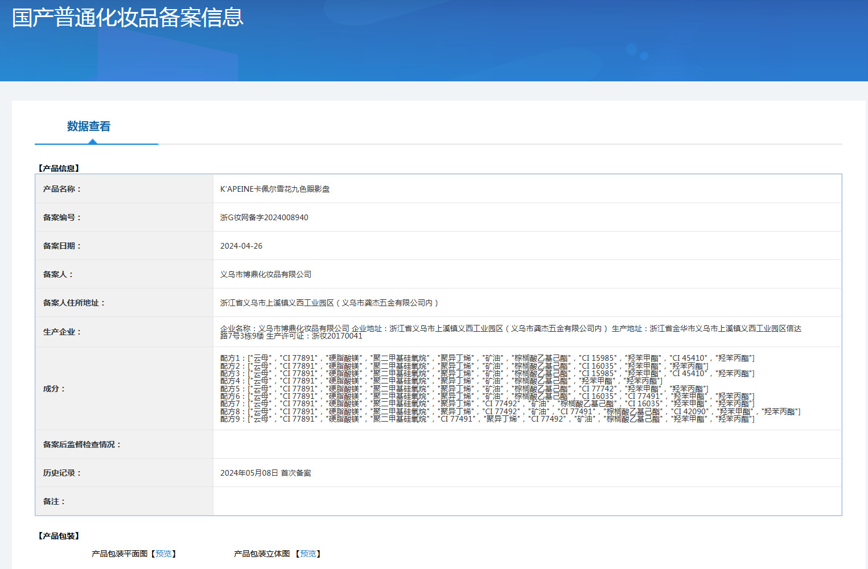Click the 备案编号 row label
Viewport: 868px width, 569px height.
click(x=62, y=217)
